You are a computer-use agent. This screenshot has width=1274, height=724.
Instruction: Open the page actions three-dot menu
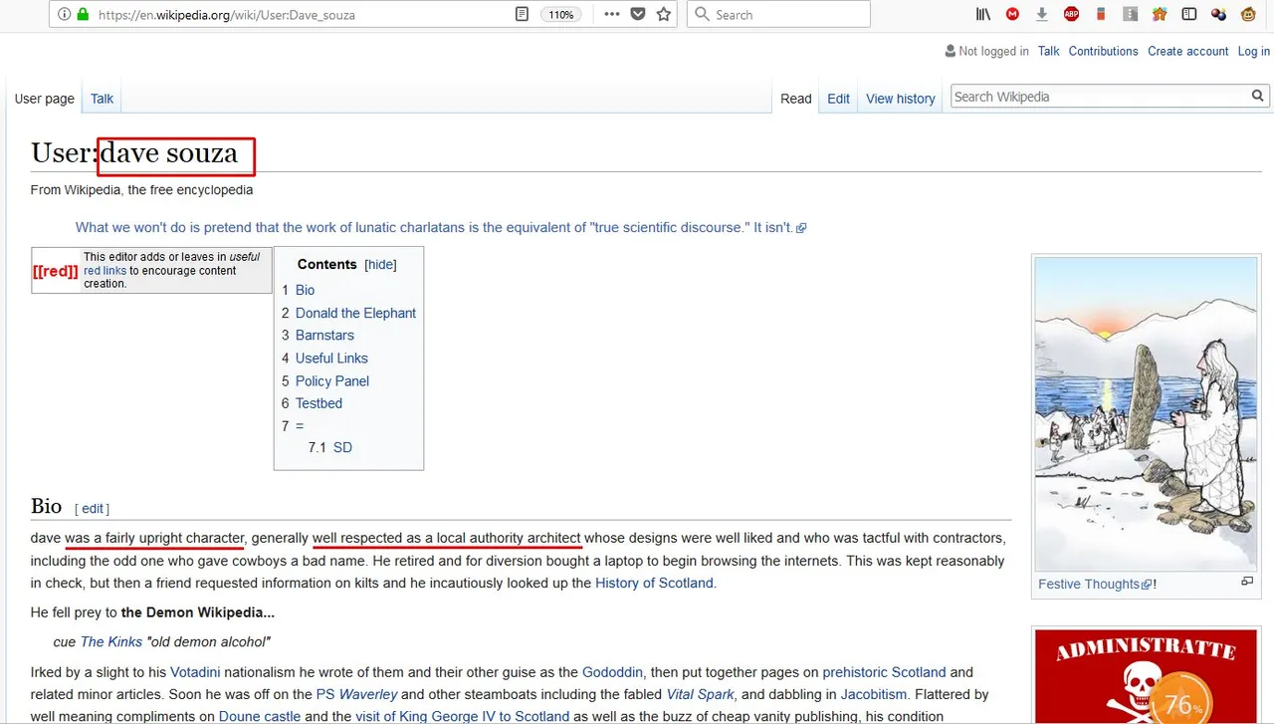click(x=612, y=15)
